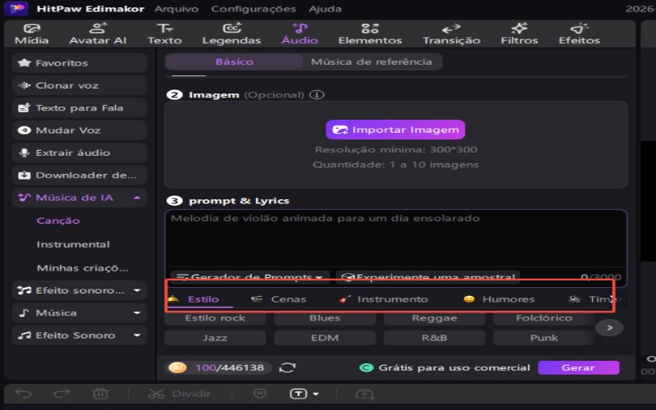The image size is (656, 410).
Task: Click the HitPaw Edimakor logo icon
Action: point(16,8)
